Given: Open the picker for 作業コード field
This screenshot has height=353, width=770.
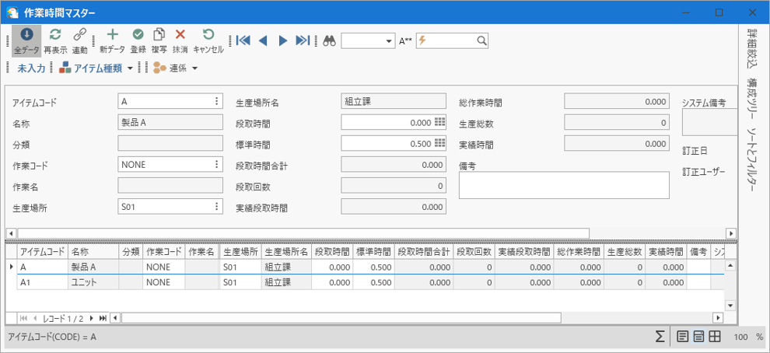Looking at the screenshot, I should [216, 164].
